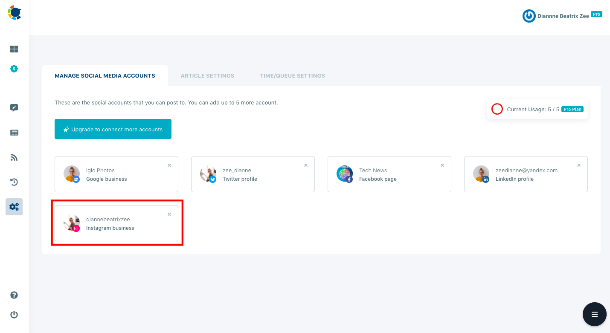Open the Dashboard grid icon in sidebar

tap(14, 49)
